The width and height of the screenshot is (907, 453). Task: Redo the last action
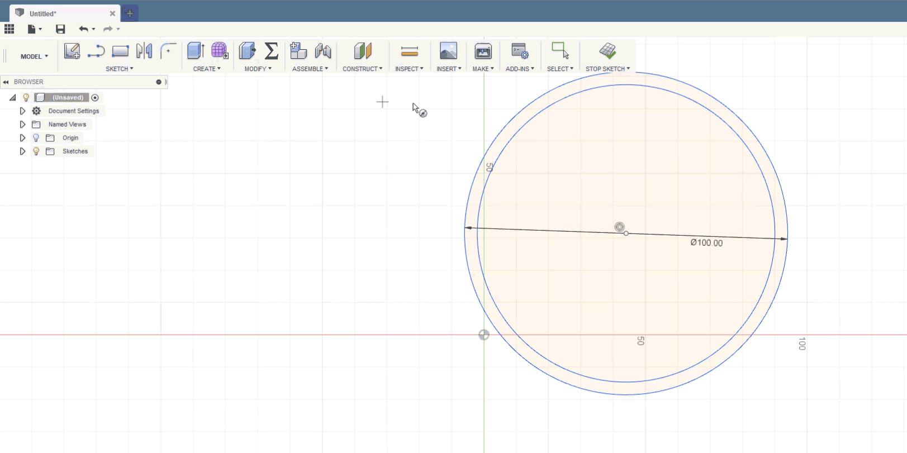click(x=108, y=29)
